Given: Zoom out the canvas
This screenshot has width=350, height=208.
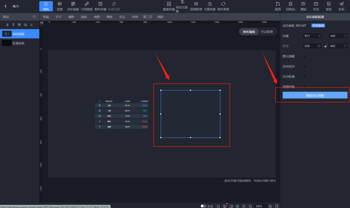Looking at the screenshot, I should [x=250, y=206].
